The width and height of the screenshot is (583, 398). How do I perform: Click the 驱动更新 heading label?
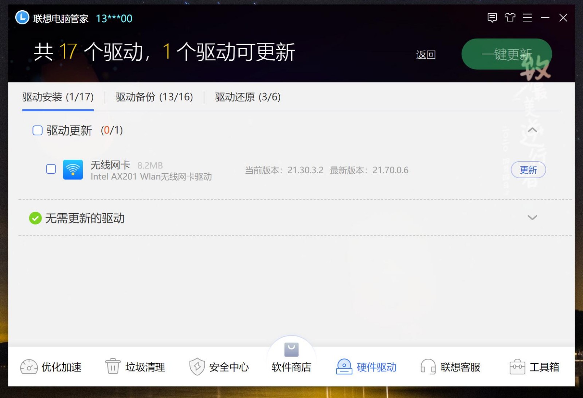(69, 131)
